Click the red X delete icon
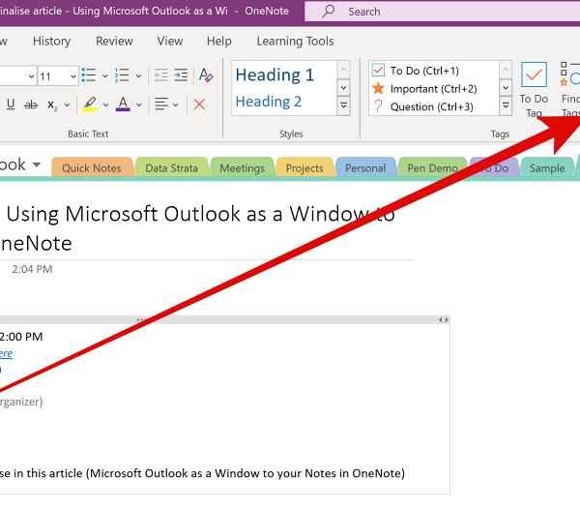Image resolution: width=580 pixels, height=508 pixels. coord(199,105)
